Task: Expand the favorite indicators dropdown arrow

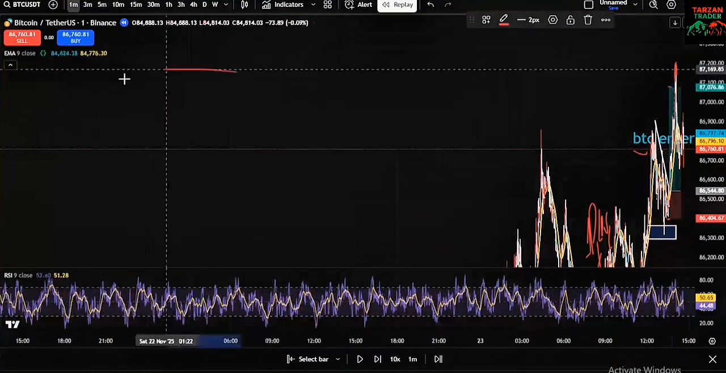Action: coord(313,5)
